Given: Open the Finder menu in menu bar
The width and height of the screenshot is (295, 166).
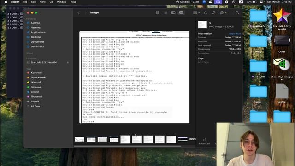Looking at the screenshot, I should point(15,2).
